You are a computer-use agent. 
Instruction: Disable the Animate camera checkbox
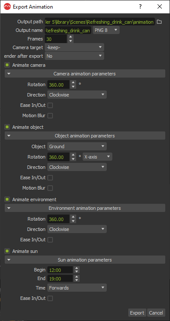[x=7, y=65]
